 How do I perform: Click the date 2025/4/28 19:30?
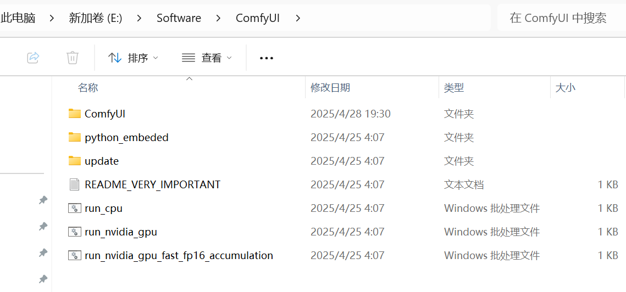click(351, 114)
